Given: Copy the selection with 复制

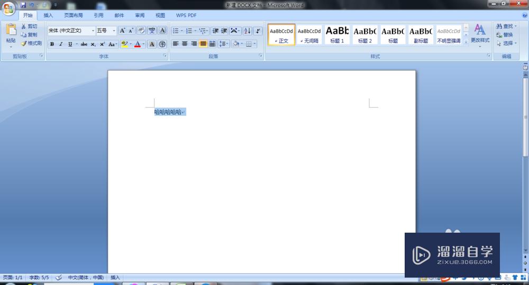Looking at the screenshot, I should point(29,35).
